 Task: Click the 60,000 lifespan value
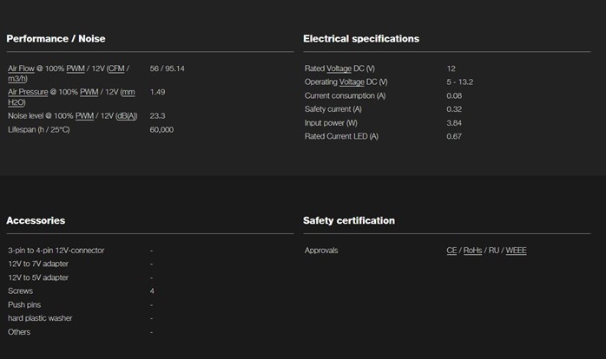161,130
